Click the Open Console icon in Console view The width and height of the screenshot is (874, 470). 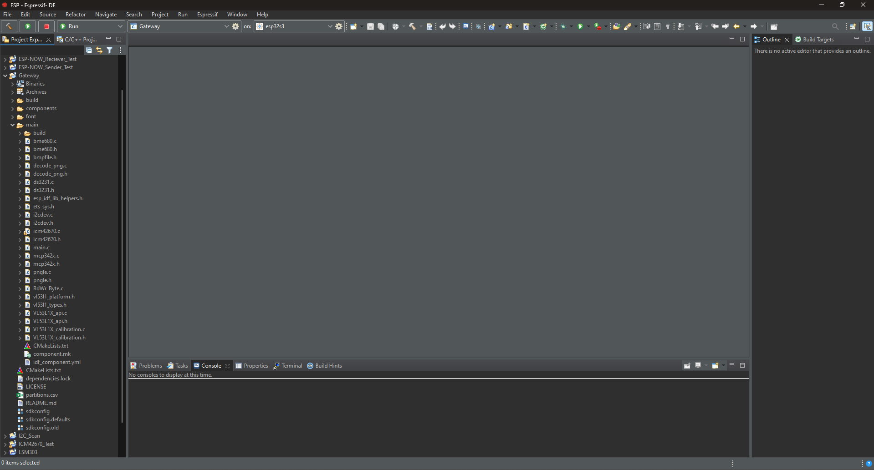coord(715,365)
